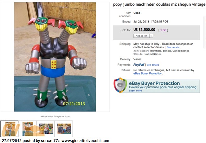The image size is (206, 143).
Task: Click See details link beside PayPal
Action: pos(153,65)
